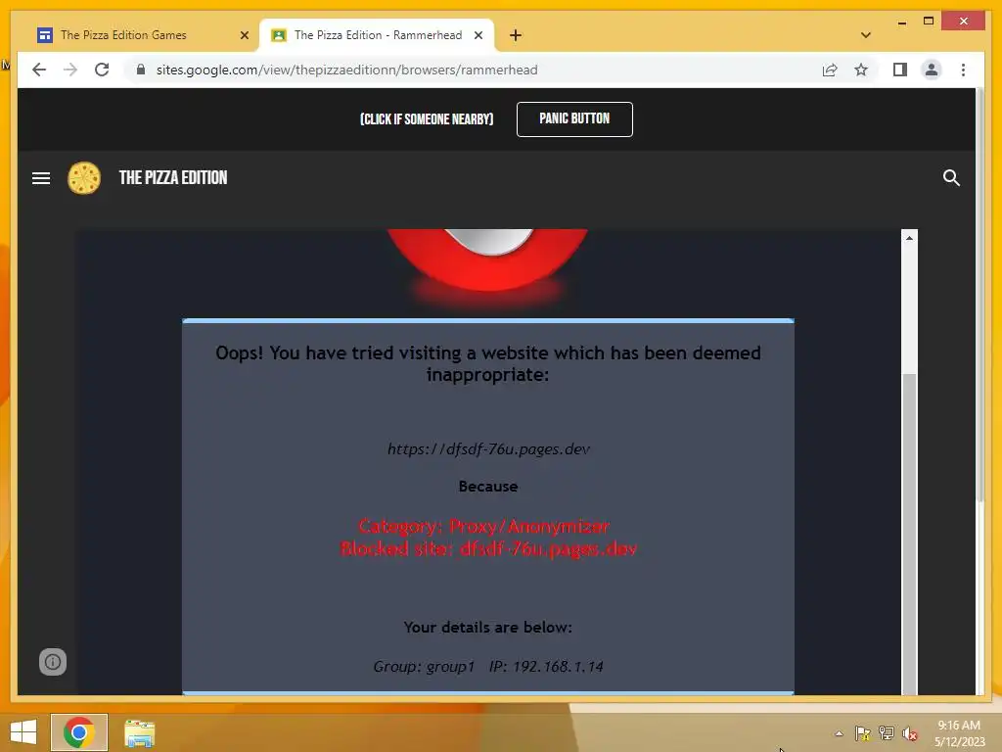This screenshot has height=752, width=1002.
Task: Click the network tray icon
Action: (887, 733)
